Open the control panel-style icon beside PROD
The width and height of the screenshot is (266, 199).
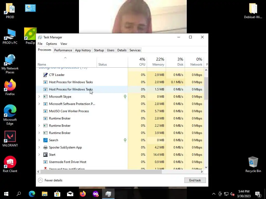tap(30, 8)
